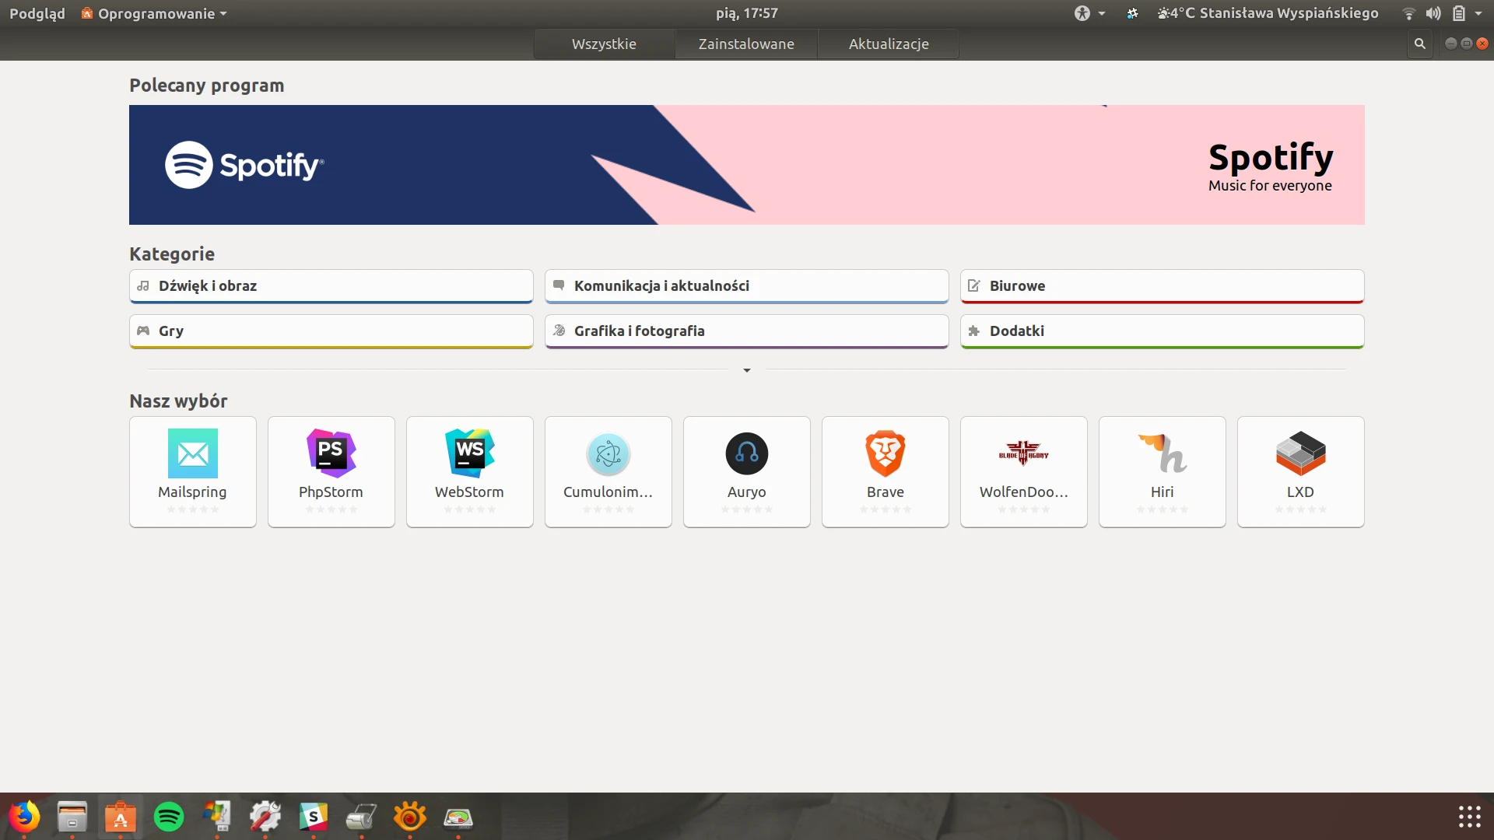Open the Oprogramowanie app menu
1494x840 pixels.
coord(154,13)
